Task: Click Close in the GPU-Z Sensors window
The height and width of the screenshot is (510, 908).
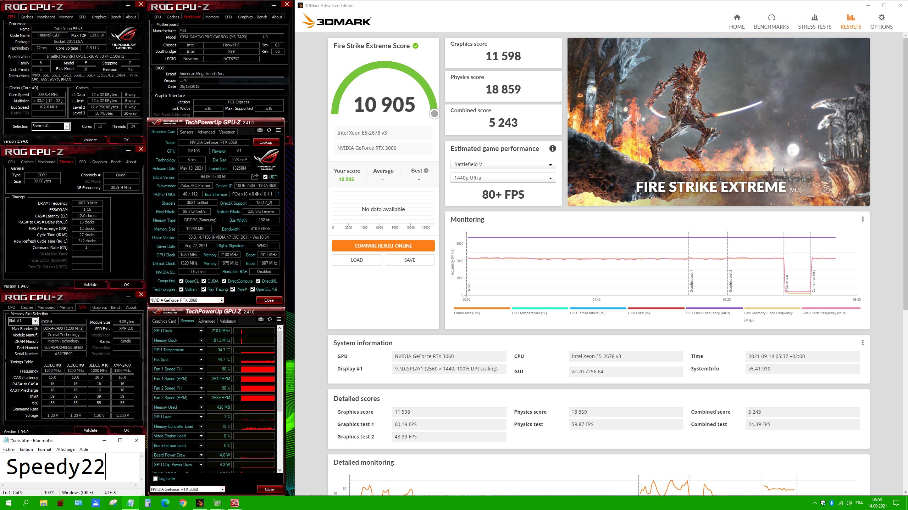Action: (x=270, y=489)
